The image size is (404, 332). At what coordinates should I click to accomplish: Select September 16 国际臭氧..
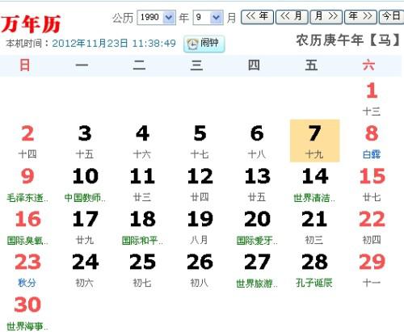27,227
